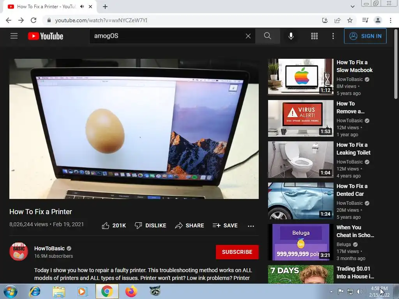Open the Windows Start menu

tap(11, 291)
